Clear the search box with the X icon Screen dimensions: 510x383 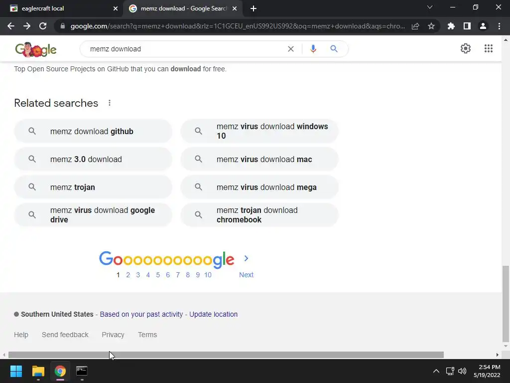(x=291, y=49)
